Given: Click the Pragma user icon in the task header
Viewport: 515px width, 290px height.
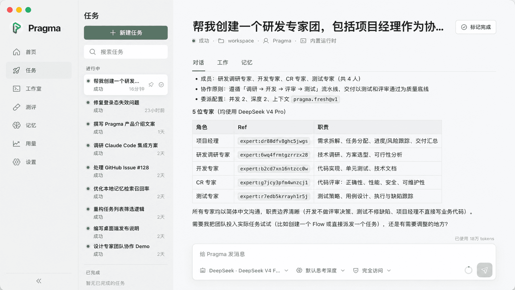Looking at the screenshot, I should [x=266, y=41].
